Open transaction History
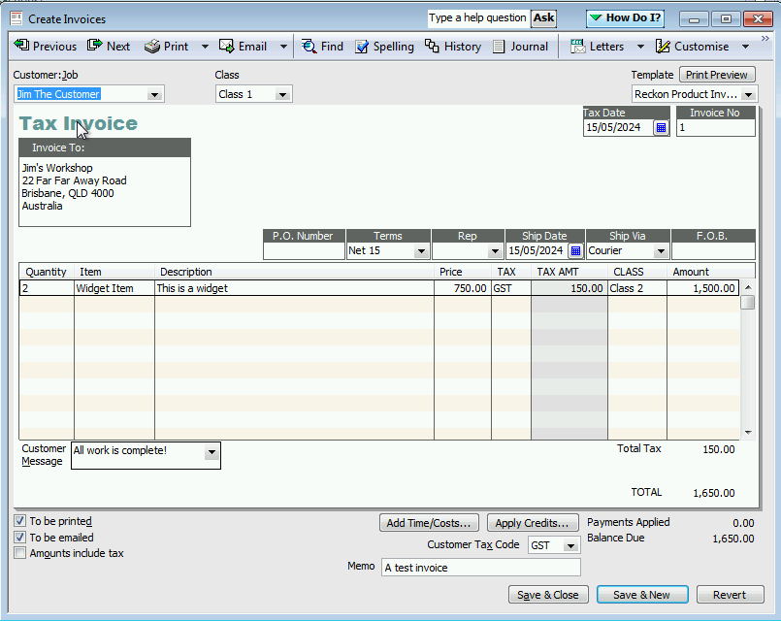This screenshot has height=621, width=781. coord(453,47)
